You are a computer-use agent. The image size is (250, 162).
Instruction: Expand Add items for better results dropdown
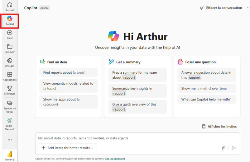(67, 148)
